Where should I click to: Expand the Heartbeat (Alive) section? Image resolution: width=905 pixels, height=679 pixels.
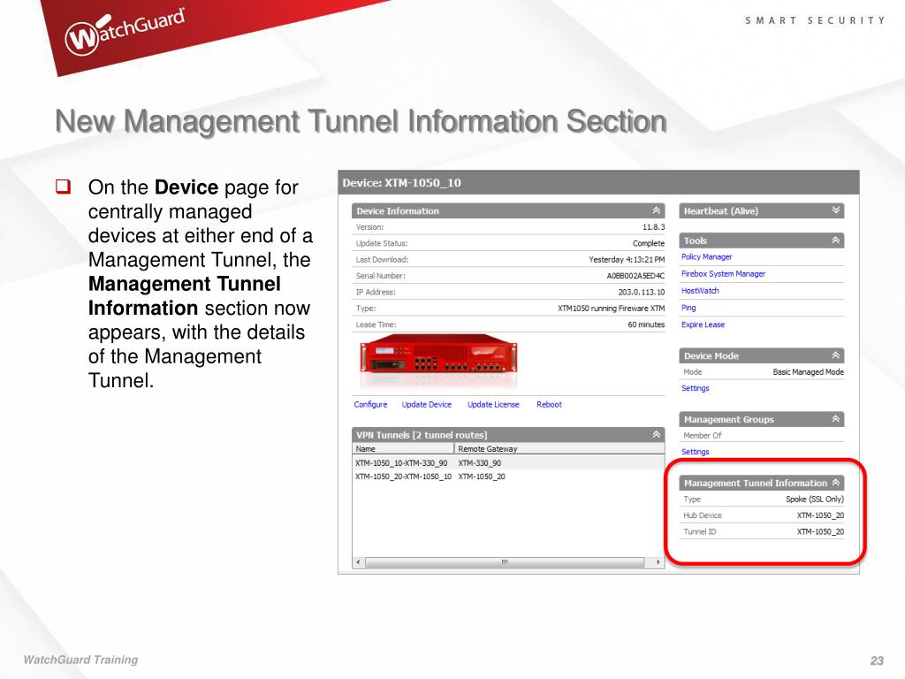836,210
